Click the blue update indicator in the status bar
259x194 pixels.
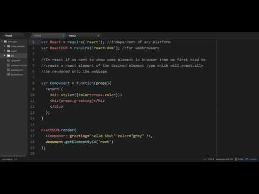(x=251, y=159)
